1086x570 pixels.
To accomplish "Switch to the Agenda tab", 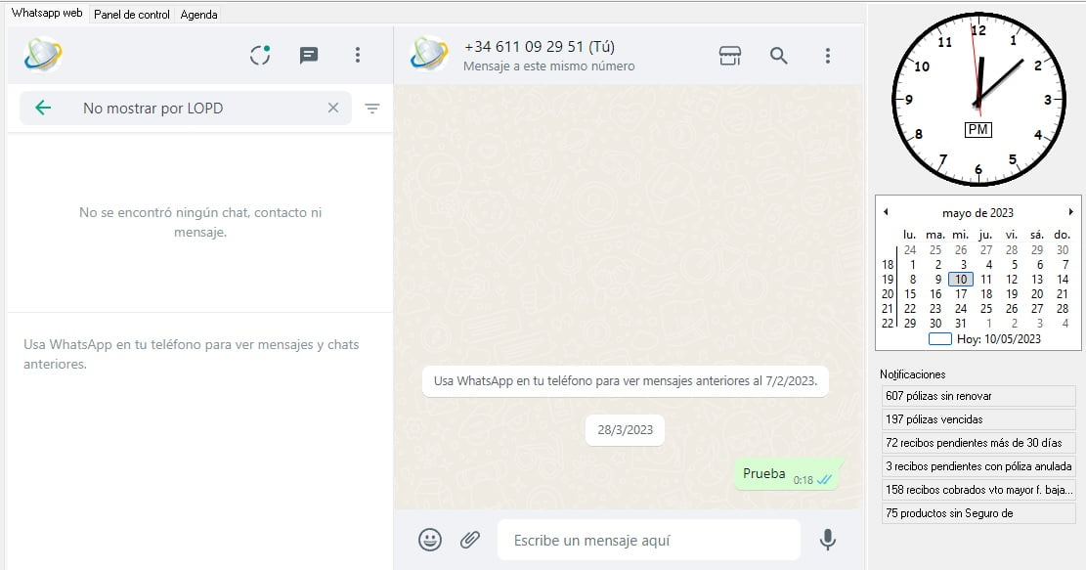I will (198, 15).
